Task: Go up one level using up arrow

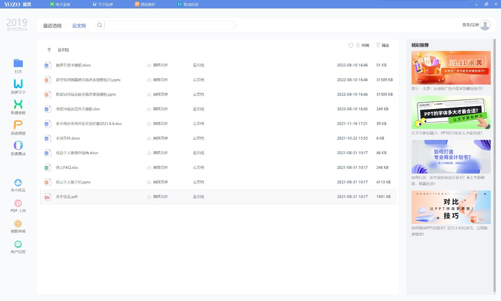Action: [x=49, y=50]
